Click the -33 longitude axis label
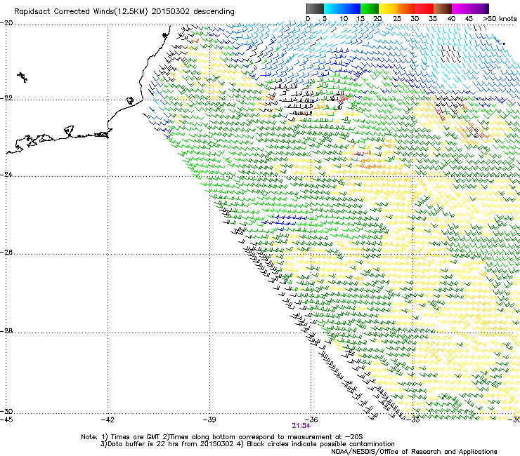 click(x=413, y=420)
